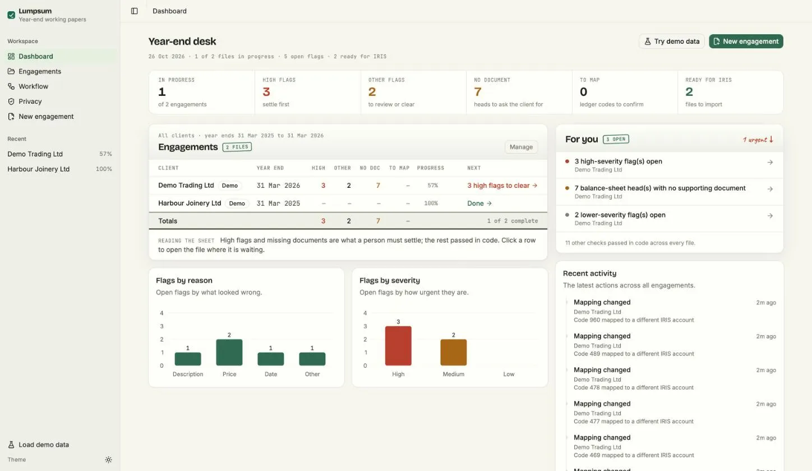This screenshot has height=471, width=812.
Task: Click the Privacy shield icon
Action: 11,101
